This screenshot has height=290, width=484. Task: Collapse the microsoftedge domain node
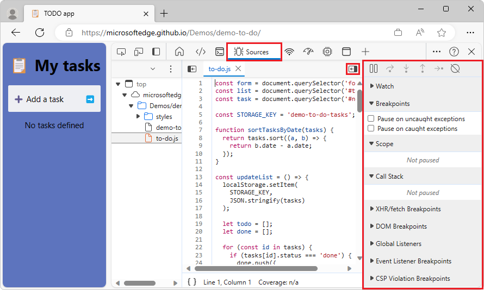tap(125, 95)
